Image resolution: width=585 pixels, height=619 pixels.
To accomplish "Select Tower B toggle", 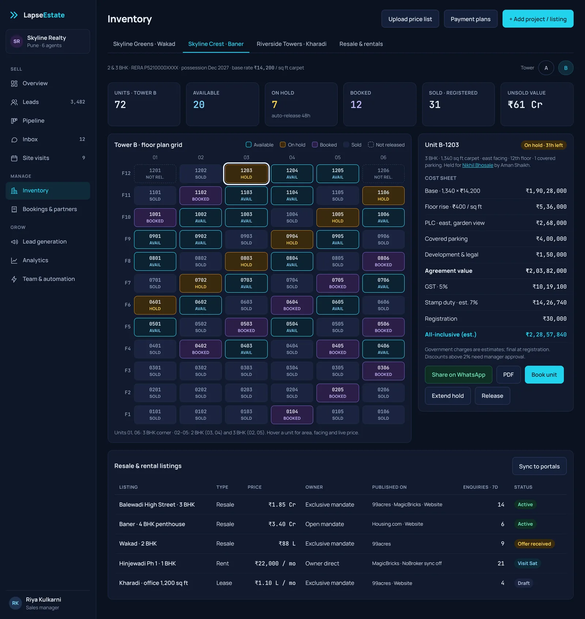I will click(566, 68).
